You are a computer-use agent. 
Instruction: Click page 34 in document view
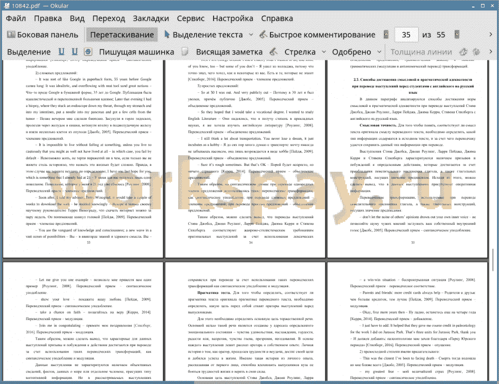[x=245, y=159]
